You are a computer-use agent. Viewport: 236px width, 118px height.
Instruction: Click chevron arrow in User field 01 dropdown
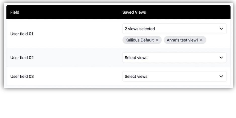coord(221,29)
